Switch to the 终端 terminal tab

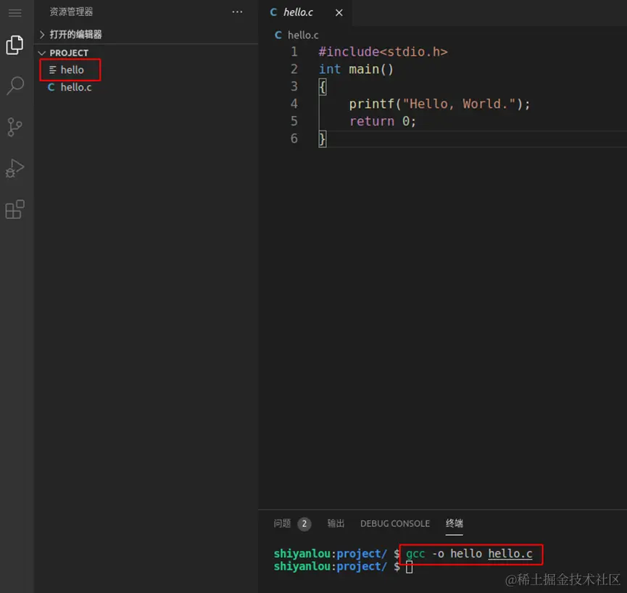coord(454,523)
